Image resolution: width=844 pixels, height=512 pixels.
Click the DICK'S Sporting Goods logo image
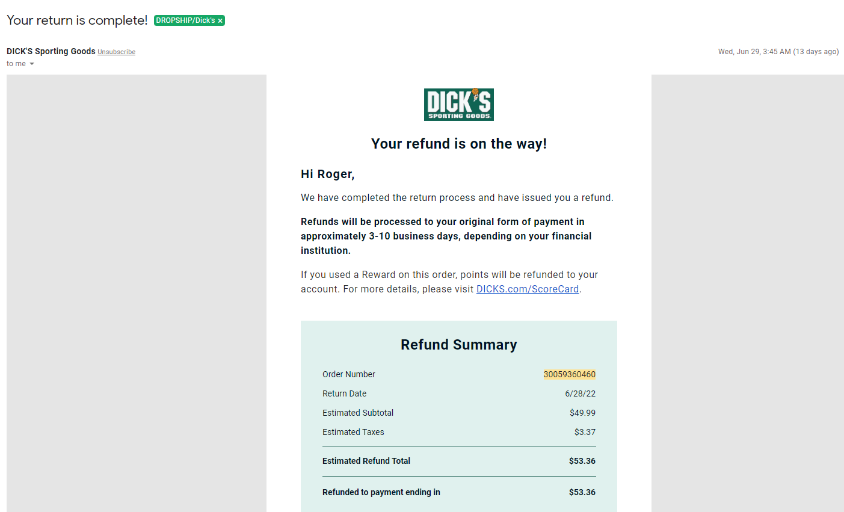[459, 104]
